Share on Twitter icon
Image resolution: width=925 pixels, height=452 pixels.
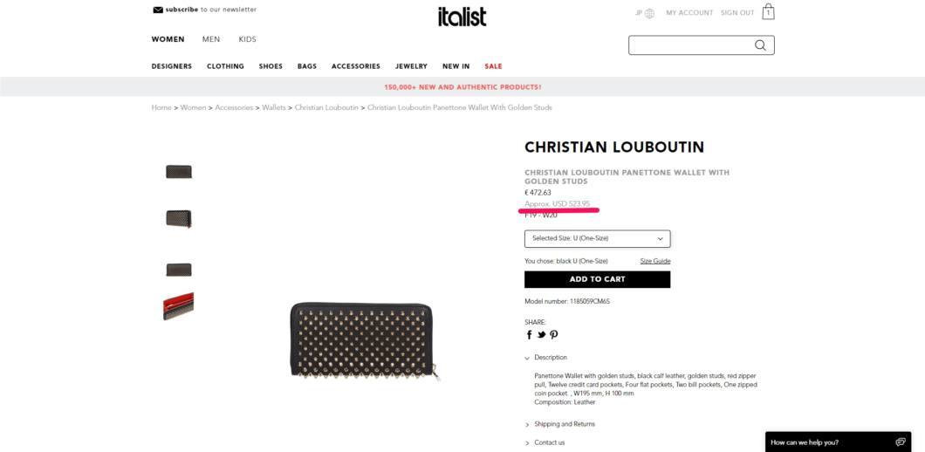(x=542, y=334)
